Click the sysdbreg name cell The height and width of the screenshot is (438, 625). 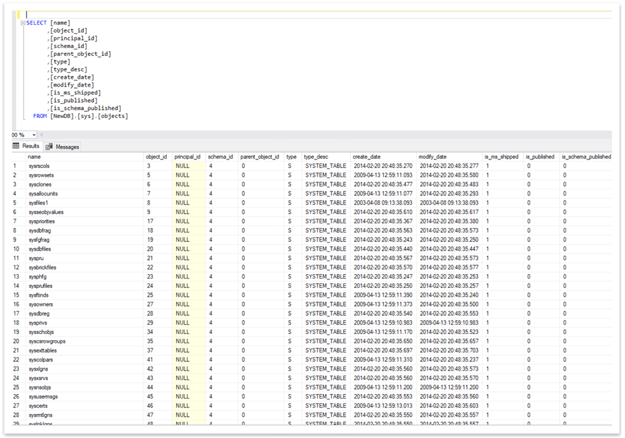pyautogui.click(x=85, y=313)
